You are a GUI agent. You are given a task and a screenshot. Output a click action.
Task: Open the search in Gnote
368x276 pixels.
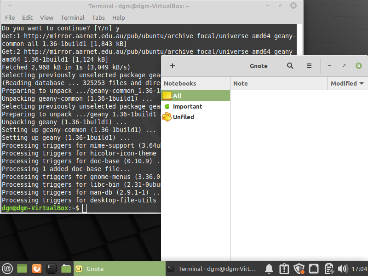click(290, 66)
